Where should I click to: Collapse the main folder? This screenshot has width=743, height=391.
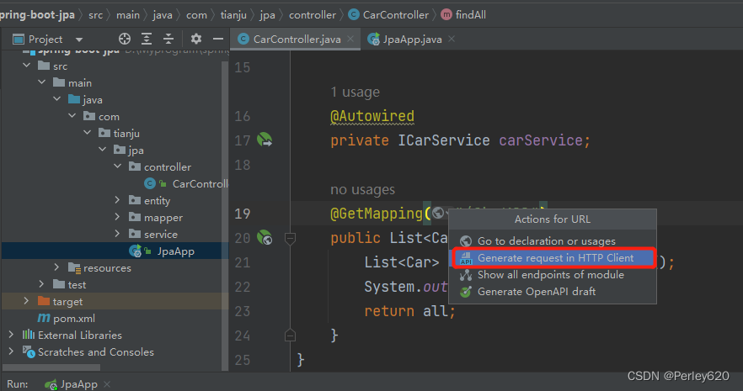(x=42, y=82)
